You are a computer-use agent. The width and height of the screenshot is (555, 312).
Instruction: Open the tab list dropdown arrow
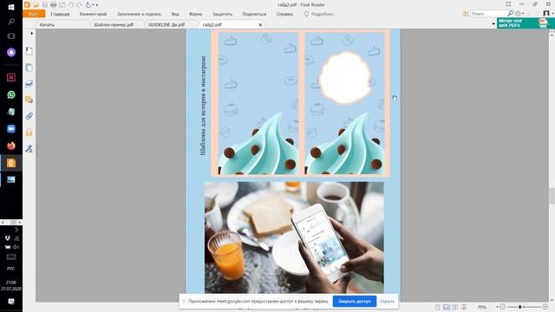[x=493, y=24]
